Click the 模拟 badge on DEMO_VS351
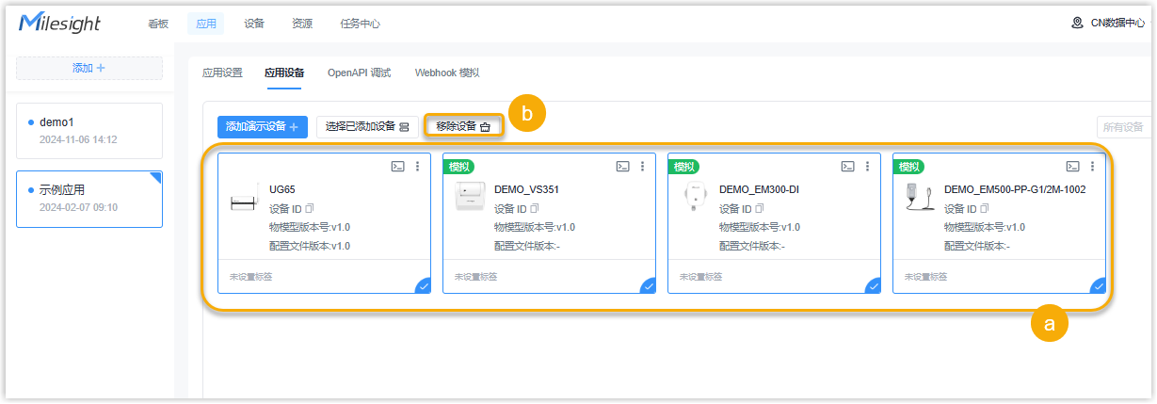1157x404 pixels. pyautogui.click(x=459, y=167)
